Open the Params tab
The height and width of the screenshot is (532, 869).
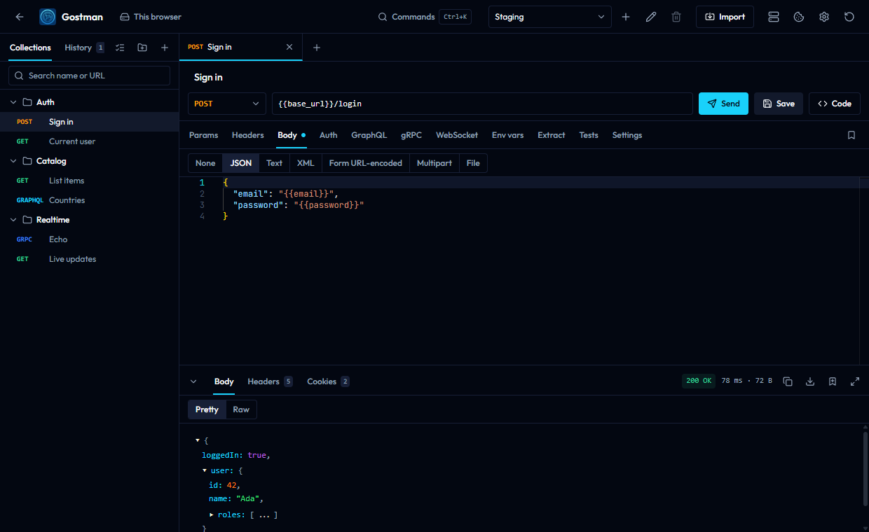click(203, 135)
